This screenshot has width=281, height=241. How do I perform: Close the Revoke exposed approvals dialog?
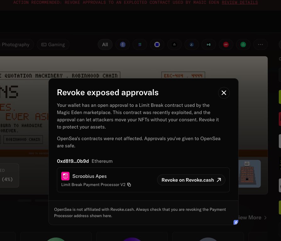[x=224, y=93]
